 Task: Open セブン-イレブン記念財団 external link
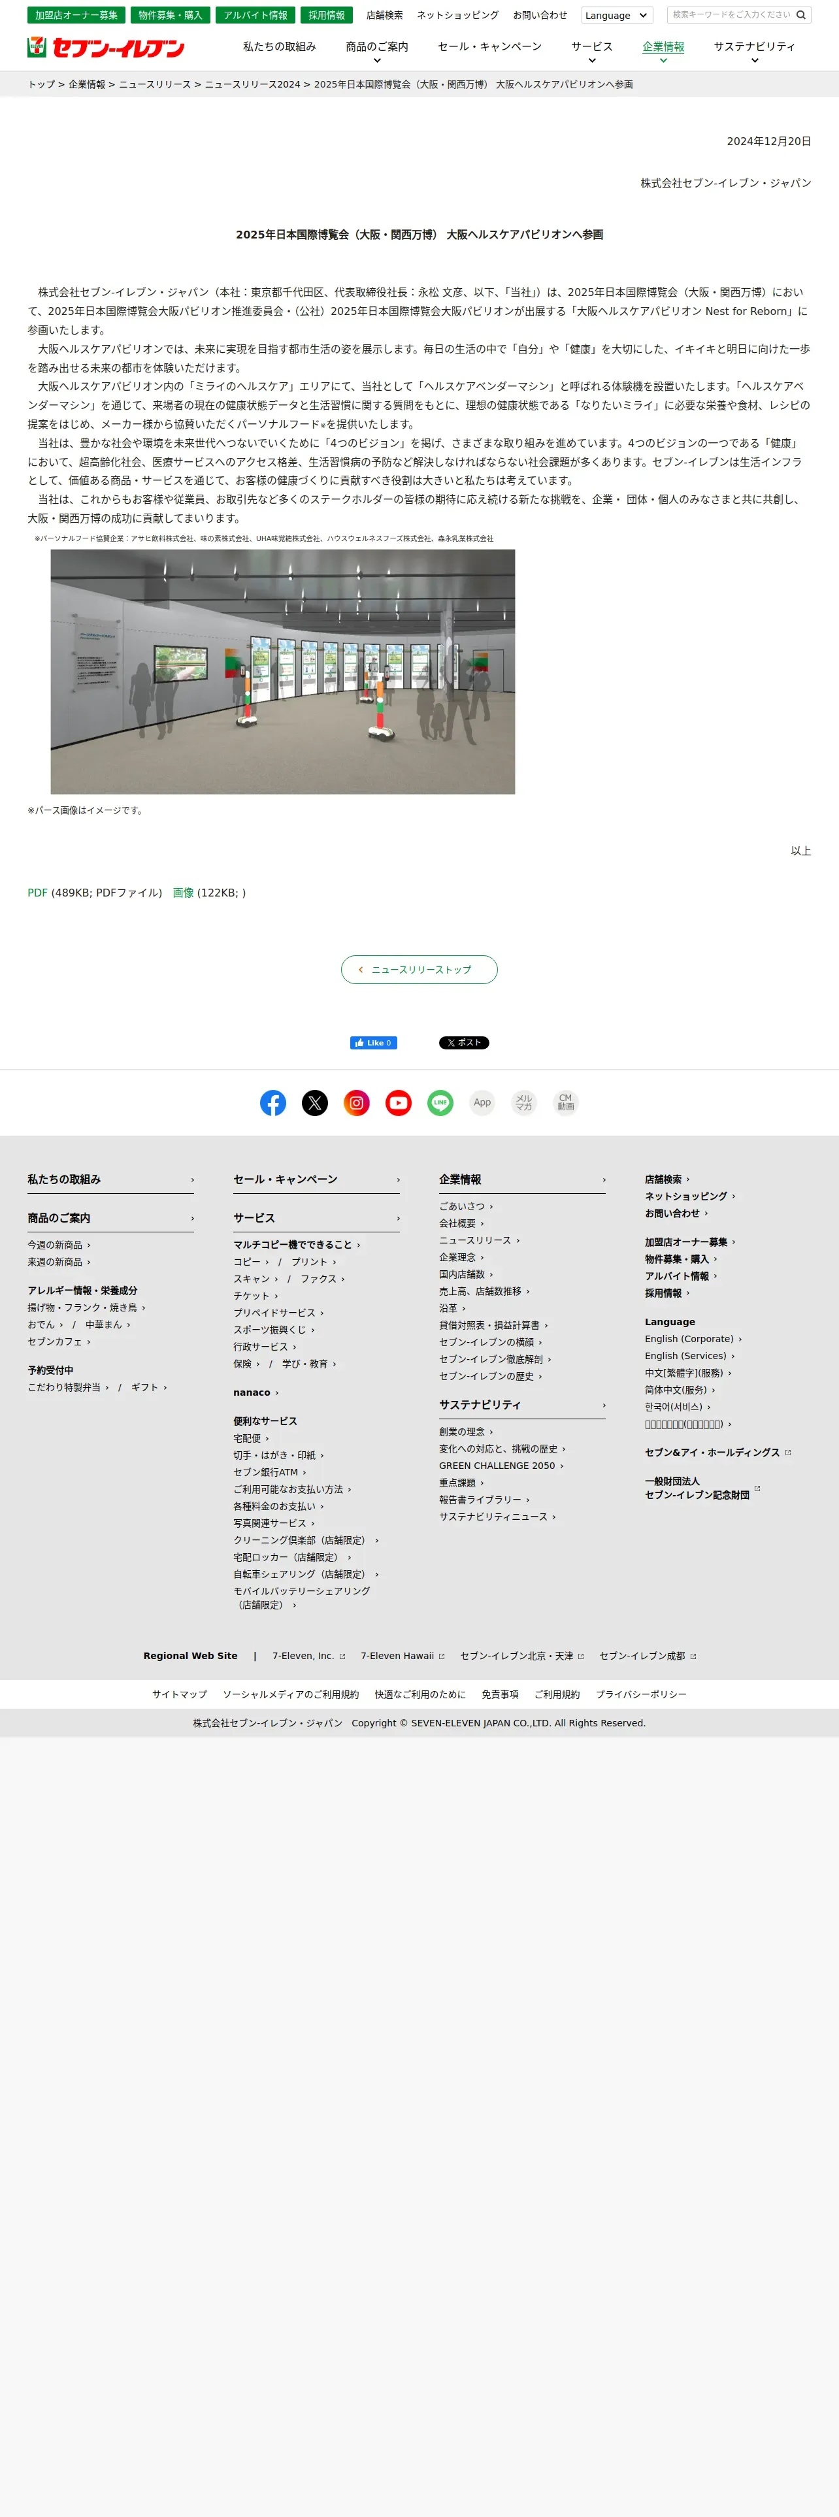(x=702, y=1488)
